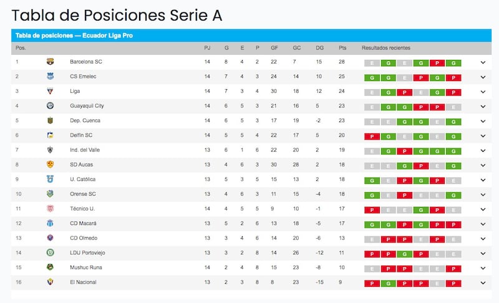
Task: Click the CS Emelec team crest
Action: click(50, 76)
